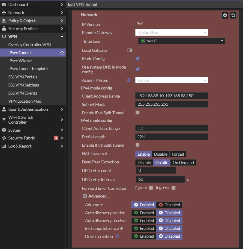
Task: Check Enable IPv6 Split Tunnel
Action: point(138,145)
